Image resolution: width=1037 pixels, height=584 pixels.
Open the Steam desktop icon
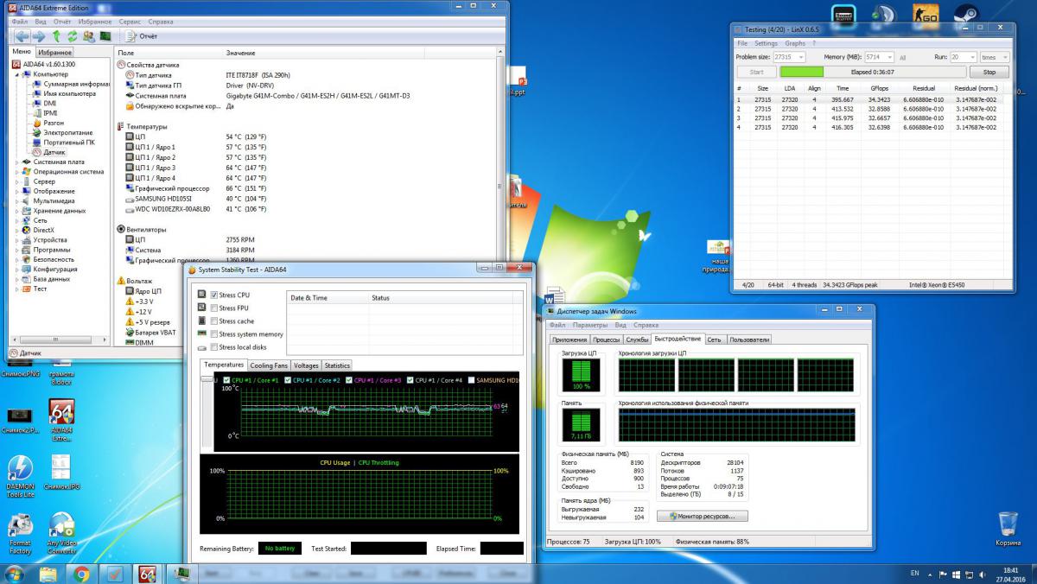point(965,15)
